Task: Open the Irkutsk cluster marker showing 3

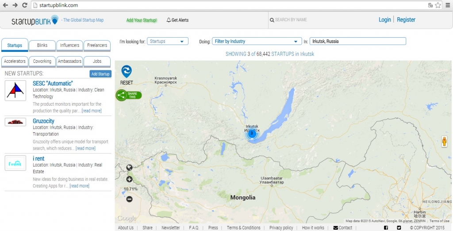Action: pyautogui.click(x=252, y=133)
